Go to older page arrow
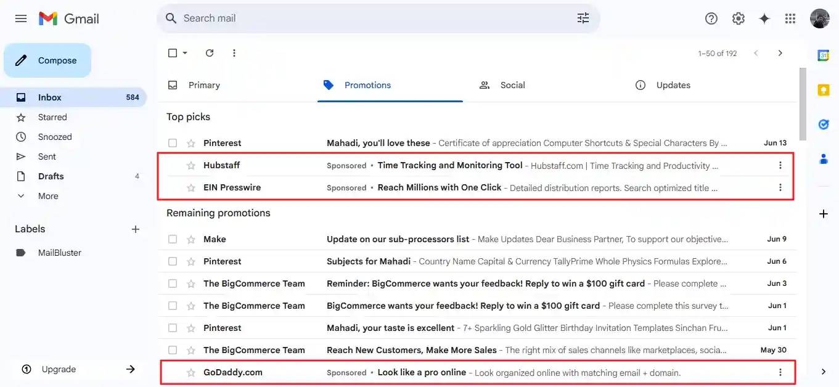 coord(780,53)
